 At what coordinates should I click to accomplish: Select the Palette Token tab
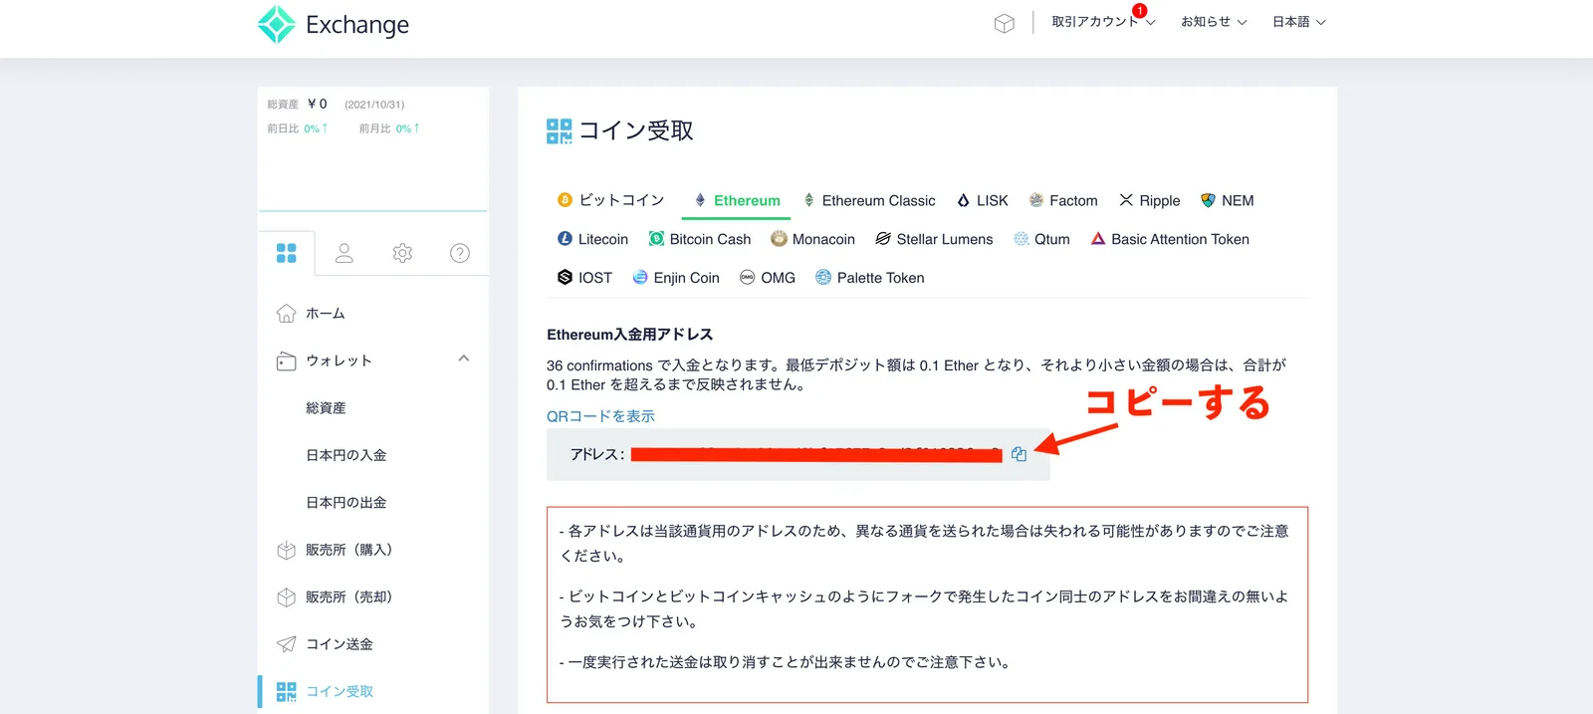tap(870, 278)
